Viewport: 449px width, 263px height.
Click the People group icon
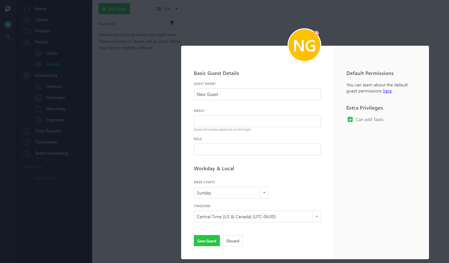pyautogui.click(x=27, y=42)
